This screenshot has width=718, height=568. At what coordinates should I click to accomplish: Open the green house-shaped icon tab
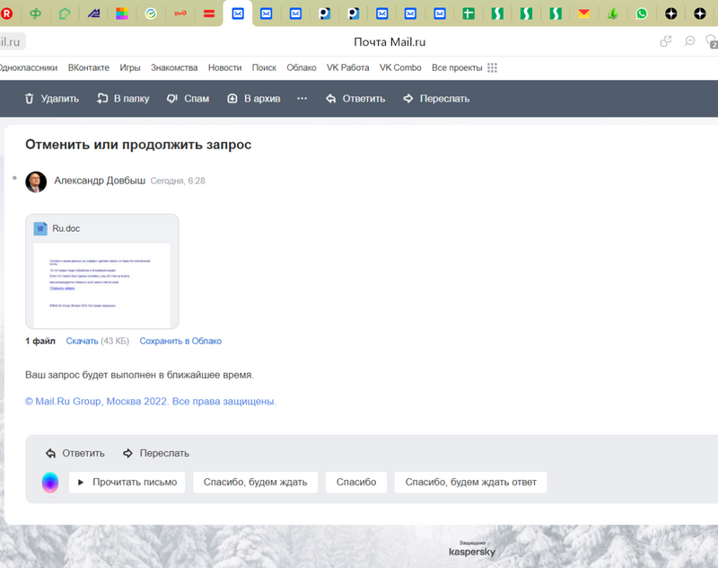(65, 13)
